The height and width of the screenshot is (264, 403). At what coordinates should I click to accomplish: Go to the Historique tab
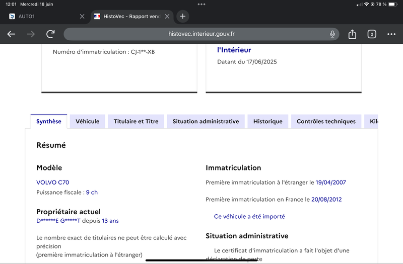[x=268, y=121]
